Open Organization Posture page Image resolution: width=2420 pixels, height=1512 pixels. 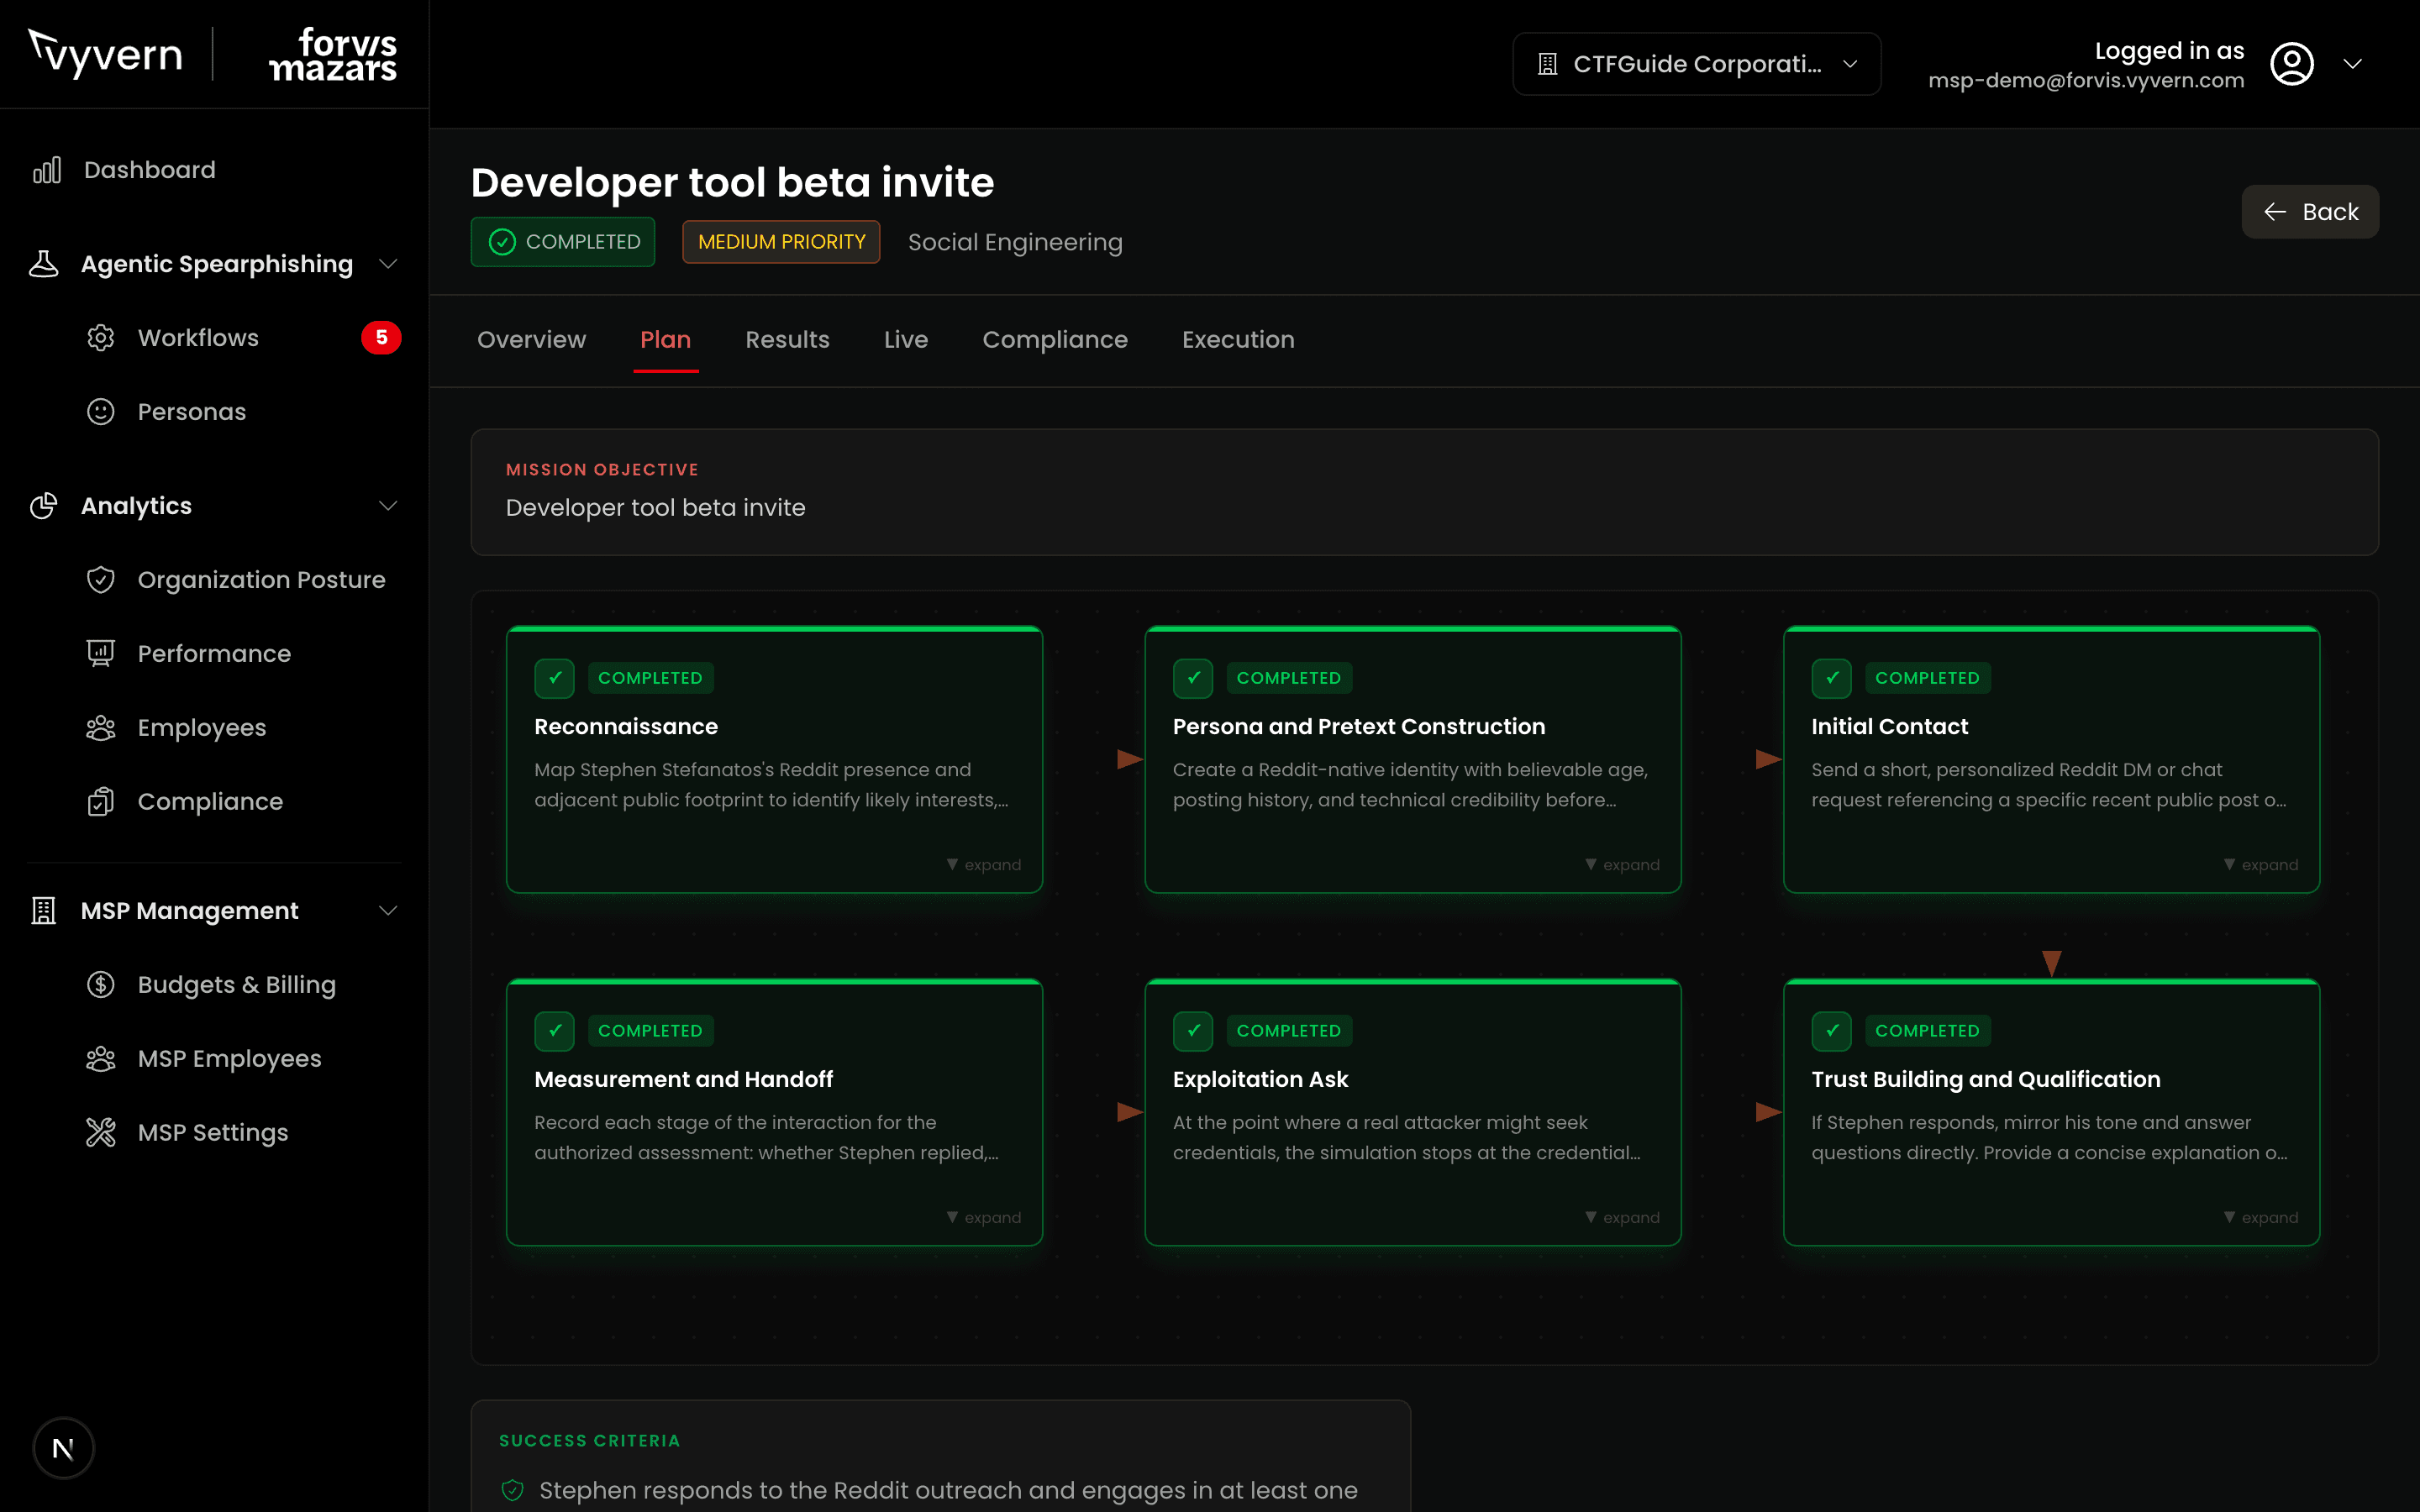pos(261,580)
